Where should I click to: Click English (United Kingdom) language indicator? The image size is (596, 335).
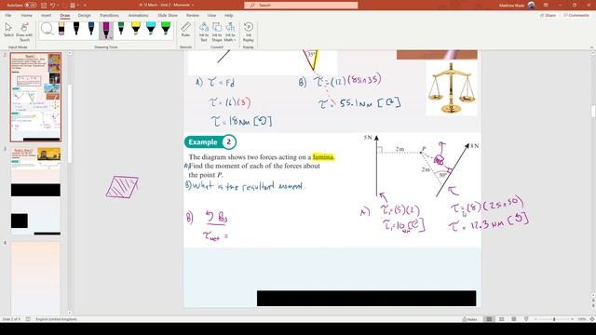click(x=56, y=319)
